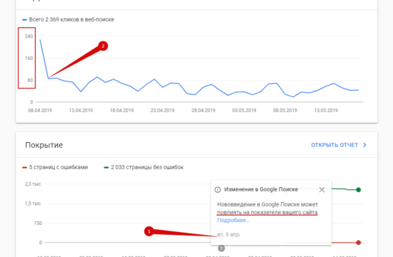Viewport: 393px width, 257px height.
Task: Open the coverage report via ОТКРЫТЬ ОТЧЕТ
Action: click(334, 145)
